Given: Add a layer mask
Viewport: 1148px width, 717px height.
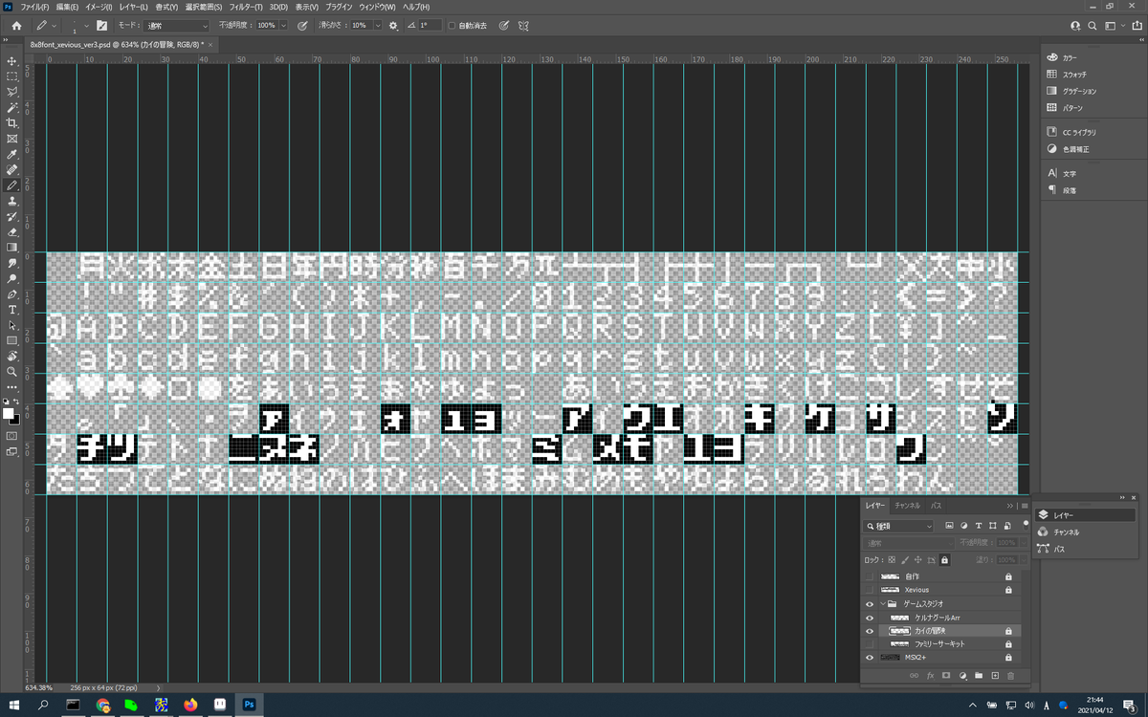Looking at the screenshot, I should pos(946,676).
